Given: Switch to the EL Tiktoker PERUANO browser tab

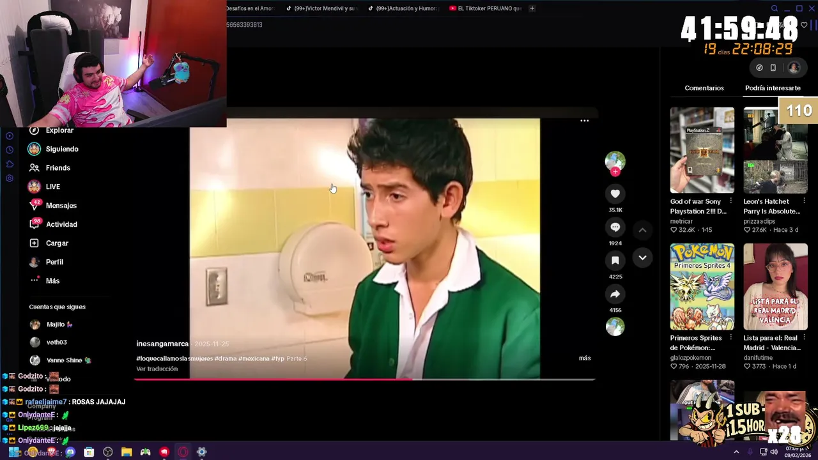Looking at the screenshot, I should pyautogui.click(x=486, y=8).
